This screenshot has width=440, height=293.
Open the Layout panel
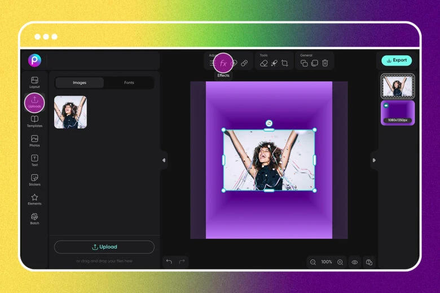click(x=34, y=82)
